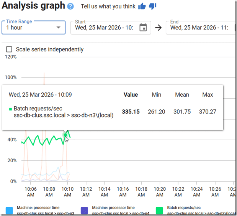The height and width of the screenshot is (216, 237).
Task: Click the 10:20 AM time axis label
Action: pyautogui.click(x=160, y=192)
